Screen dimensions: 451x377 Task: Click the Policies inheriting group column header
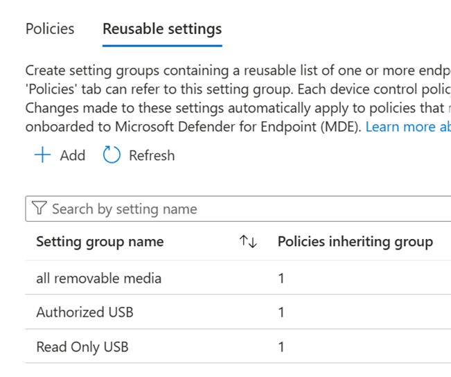pos(355,242)
